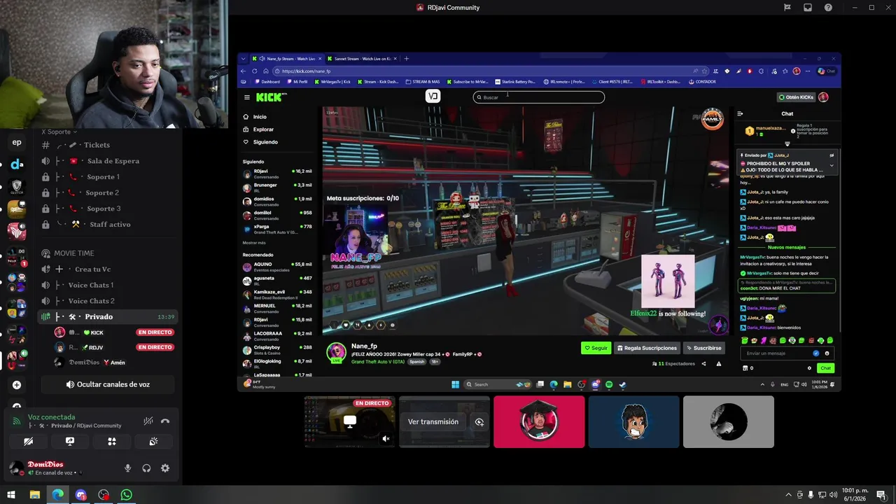Open Explorar in Kick sidebar
The image size is (896, 504).
(x=263, y=129)
